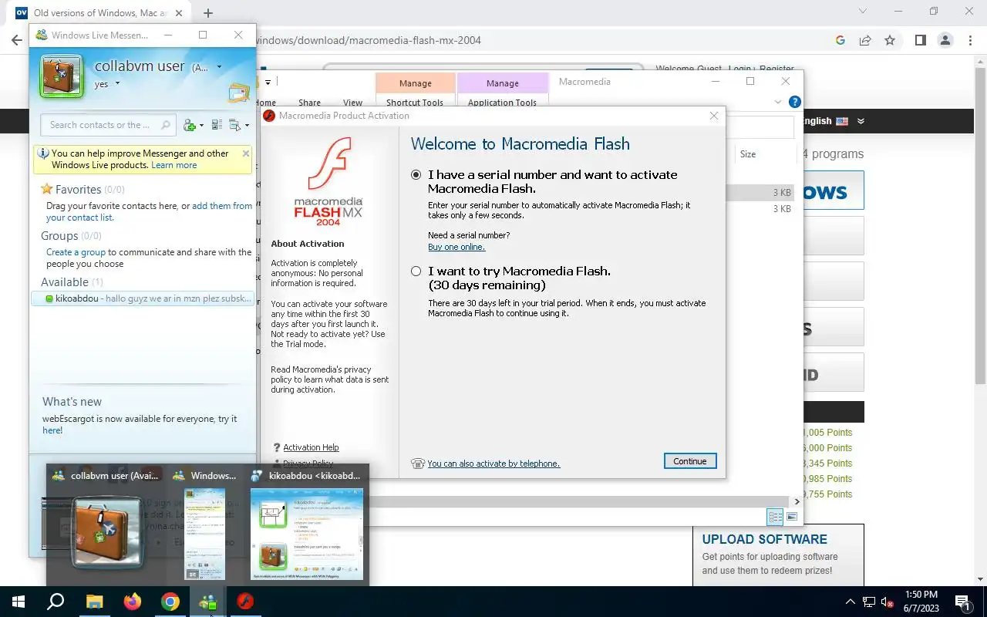Click the Continue button in the activation dialog
The image size is (987, 617).
coord(690,461)
